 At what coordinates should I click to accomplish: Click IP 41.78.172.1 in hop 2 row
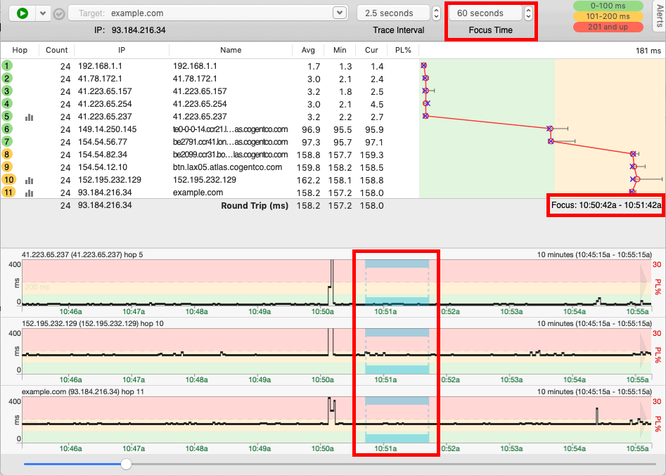pyautogui.click(x=100, y=79)
